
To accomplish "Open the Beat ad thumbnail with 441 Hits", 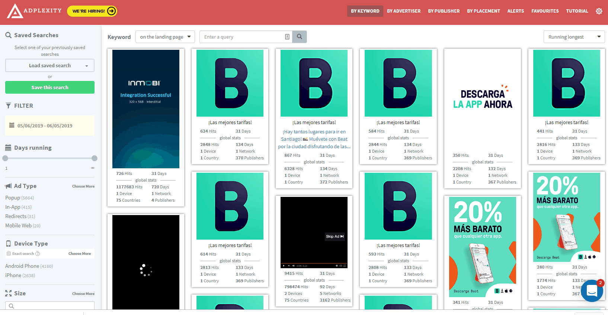I will pos(567,83).
